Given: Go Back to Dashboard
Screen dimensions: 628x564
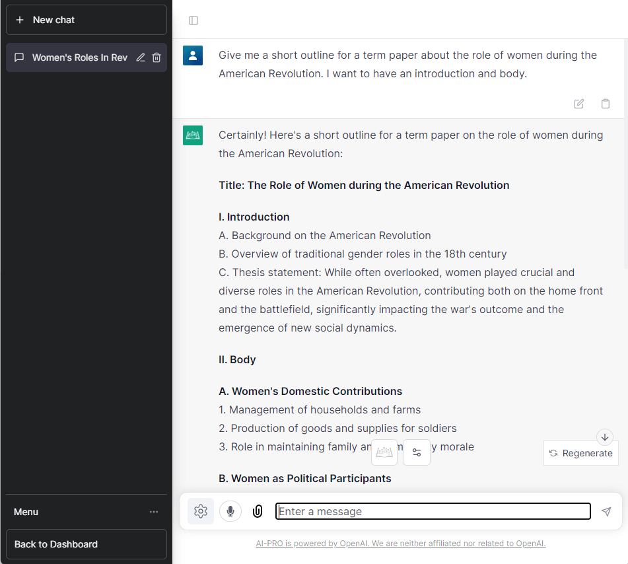Looking at the screenshot, I should 86,544.
